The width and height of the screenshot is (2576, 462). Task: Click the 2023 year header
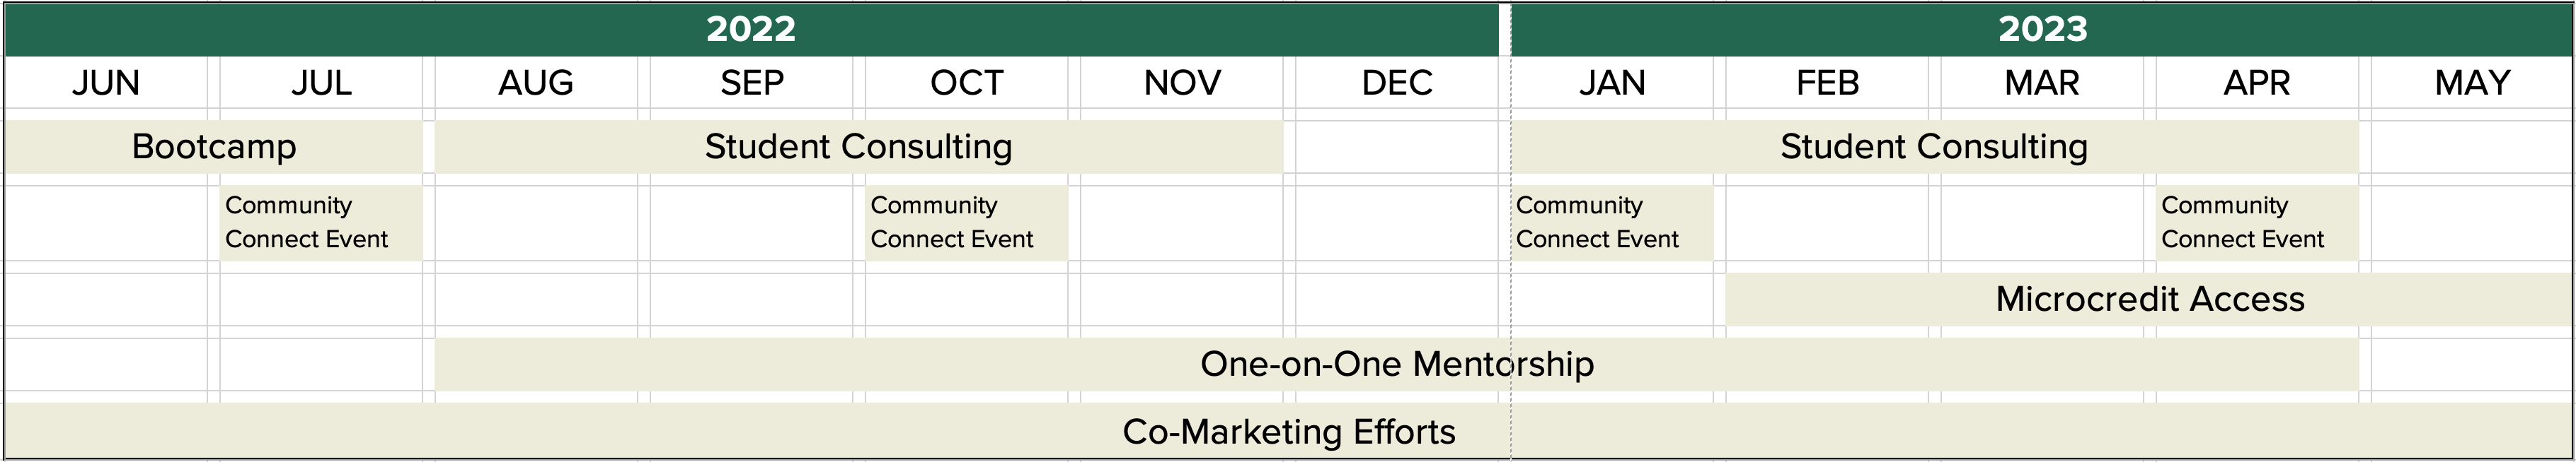coord(2042,29)
